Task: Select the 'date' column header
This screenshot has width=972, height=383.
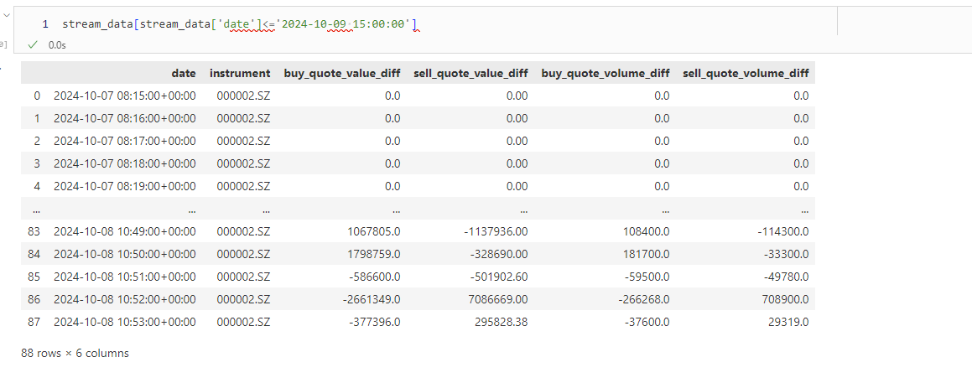Action: tap(184, 73)
